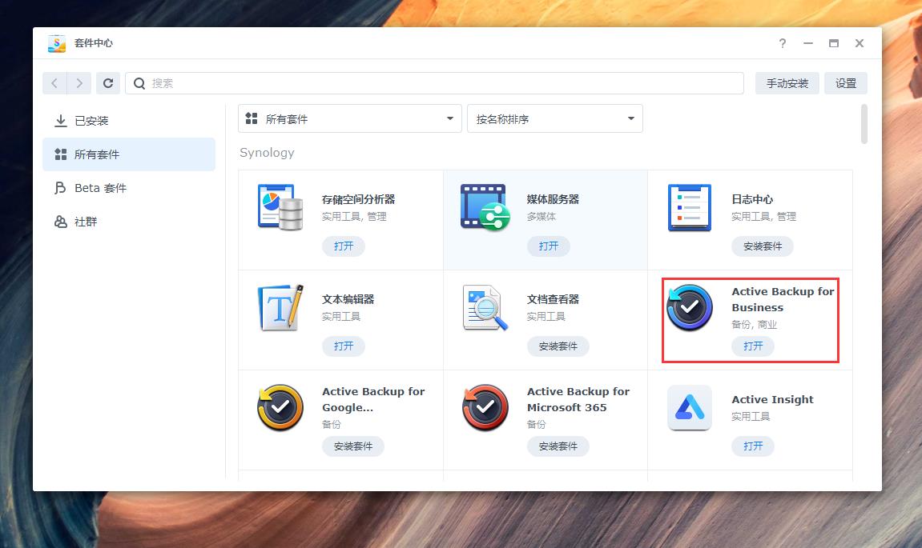Click the Log Center (日志中心) icon

690,207
